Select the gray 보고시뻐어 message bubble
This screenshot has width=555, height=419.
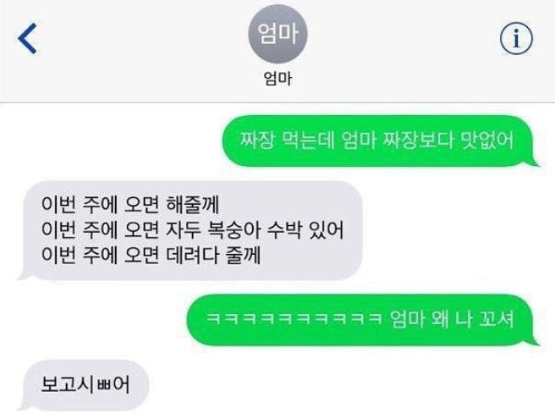tap(84, 385)
